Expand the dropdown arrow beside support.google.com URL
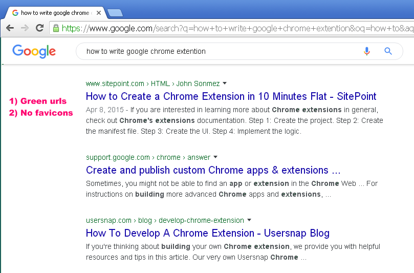The height and width of the screenshot is (273, 414). 215,157
